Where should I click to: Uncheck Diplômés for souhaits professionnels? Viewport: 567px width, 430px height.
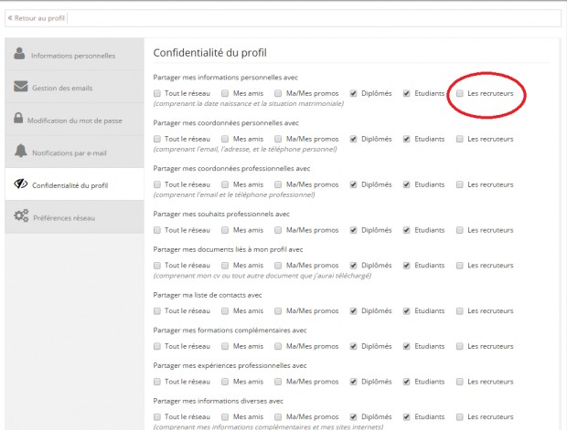(353, 230)
